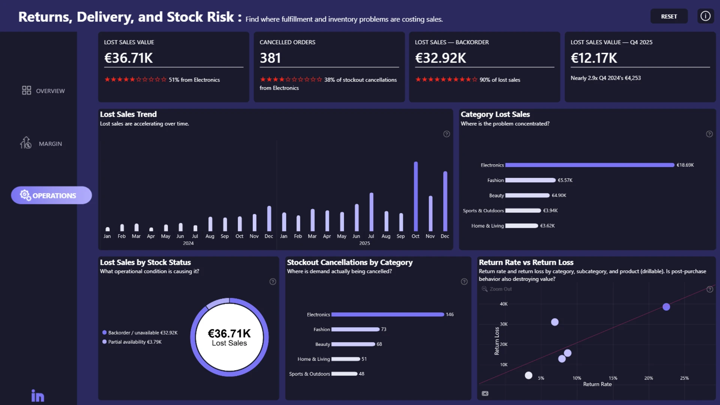Select Home & Living bar showing €3.62K
This screenshot has width=720, height=405.
[x=521, y=226]
